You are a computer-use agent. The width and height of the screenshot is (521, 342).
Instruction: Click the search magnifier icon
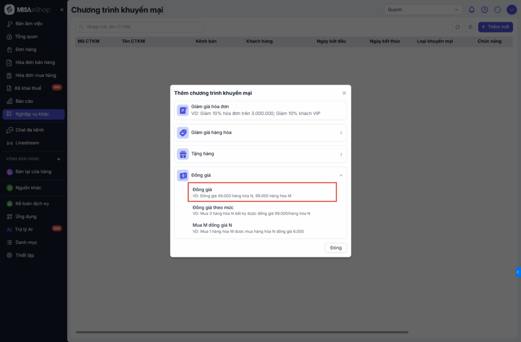[x=81, y=27]
